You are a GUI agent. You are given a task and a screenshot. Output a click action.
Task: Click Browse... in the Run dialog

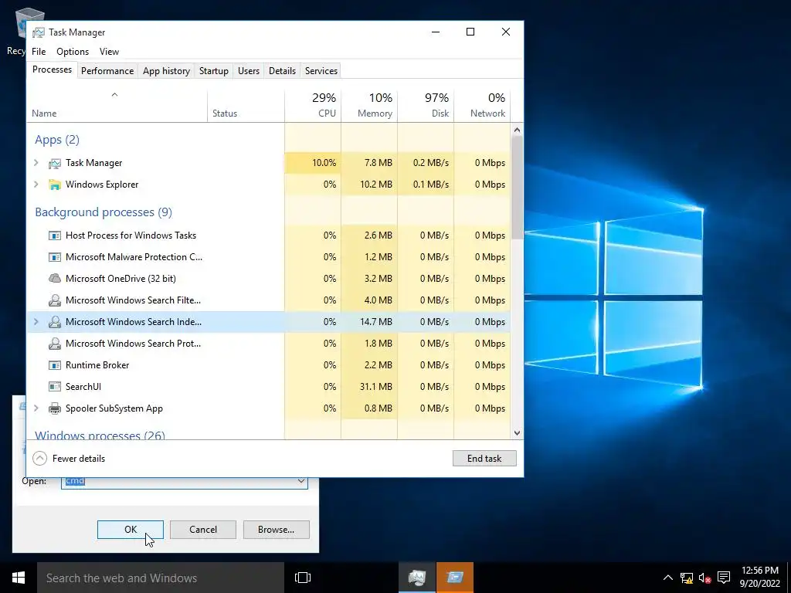[x=276, y=530]
